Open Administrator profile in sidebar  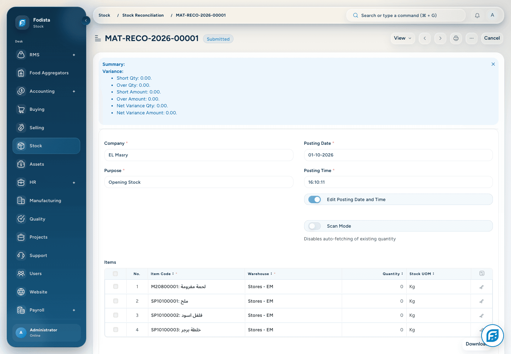[x=46, y=333]
